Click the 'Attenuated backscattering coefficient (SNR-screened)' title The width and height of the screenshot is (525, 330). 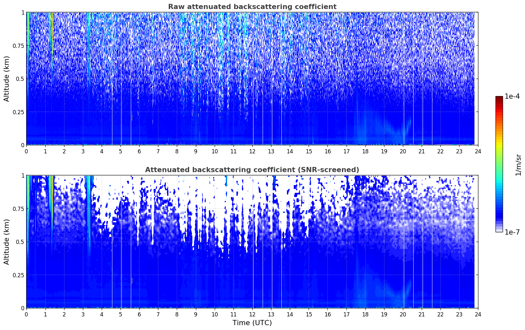click(x=252, y=170)
